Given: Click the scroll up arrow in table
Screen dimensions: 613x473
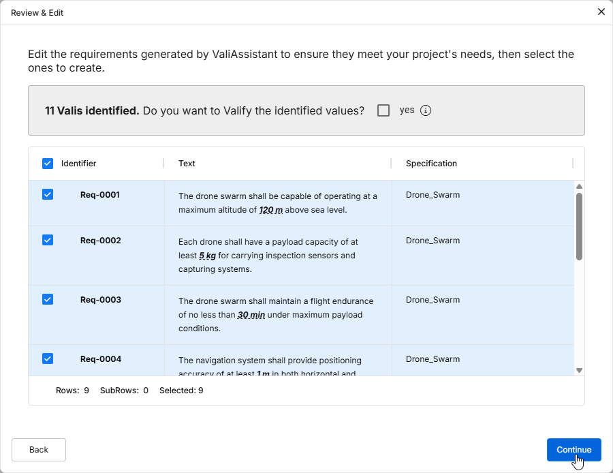Looking at the screenshot, I should click(580, 187).
